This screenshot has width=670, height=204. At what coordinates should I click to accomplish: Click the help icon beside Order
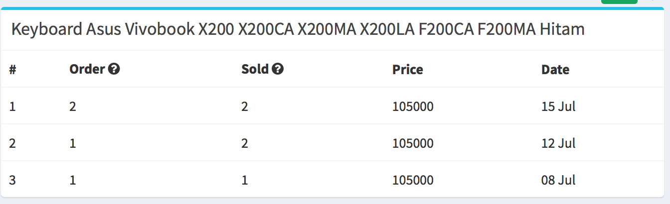click(114, 69)
